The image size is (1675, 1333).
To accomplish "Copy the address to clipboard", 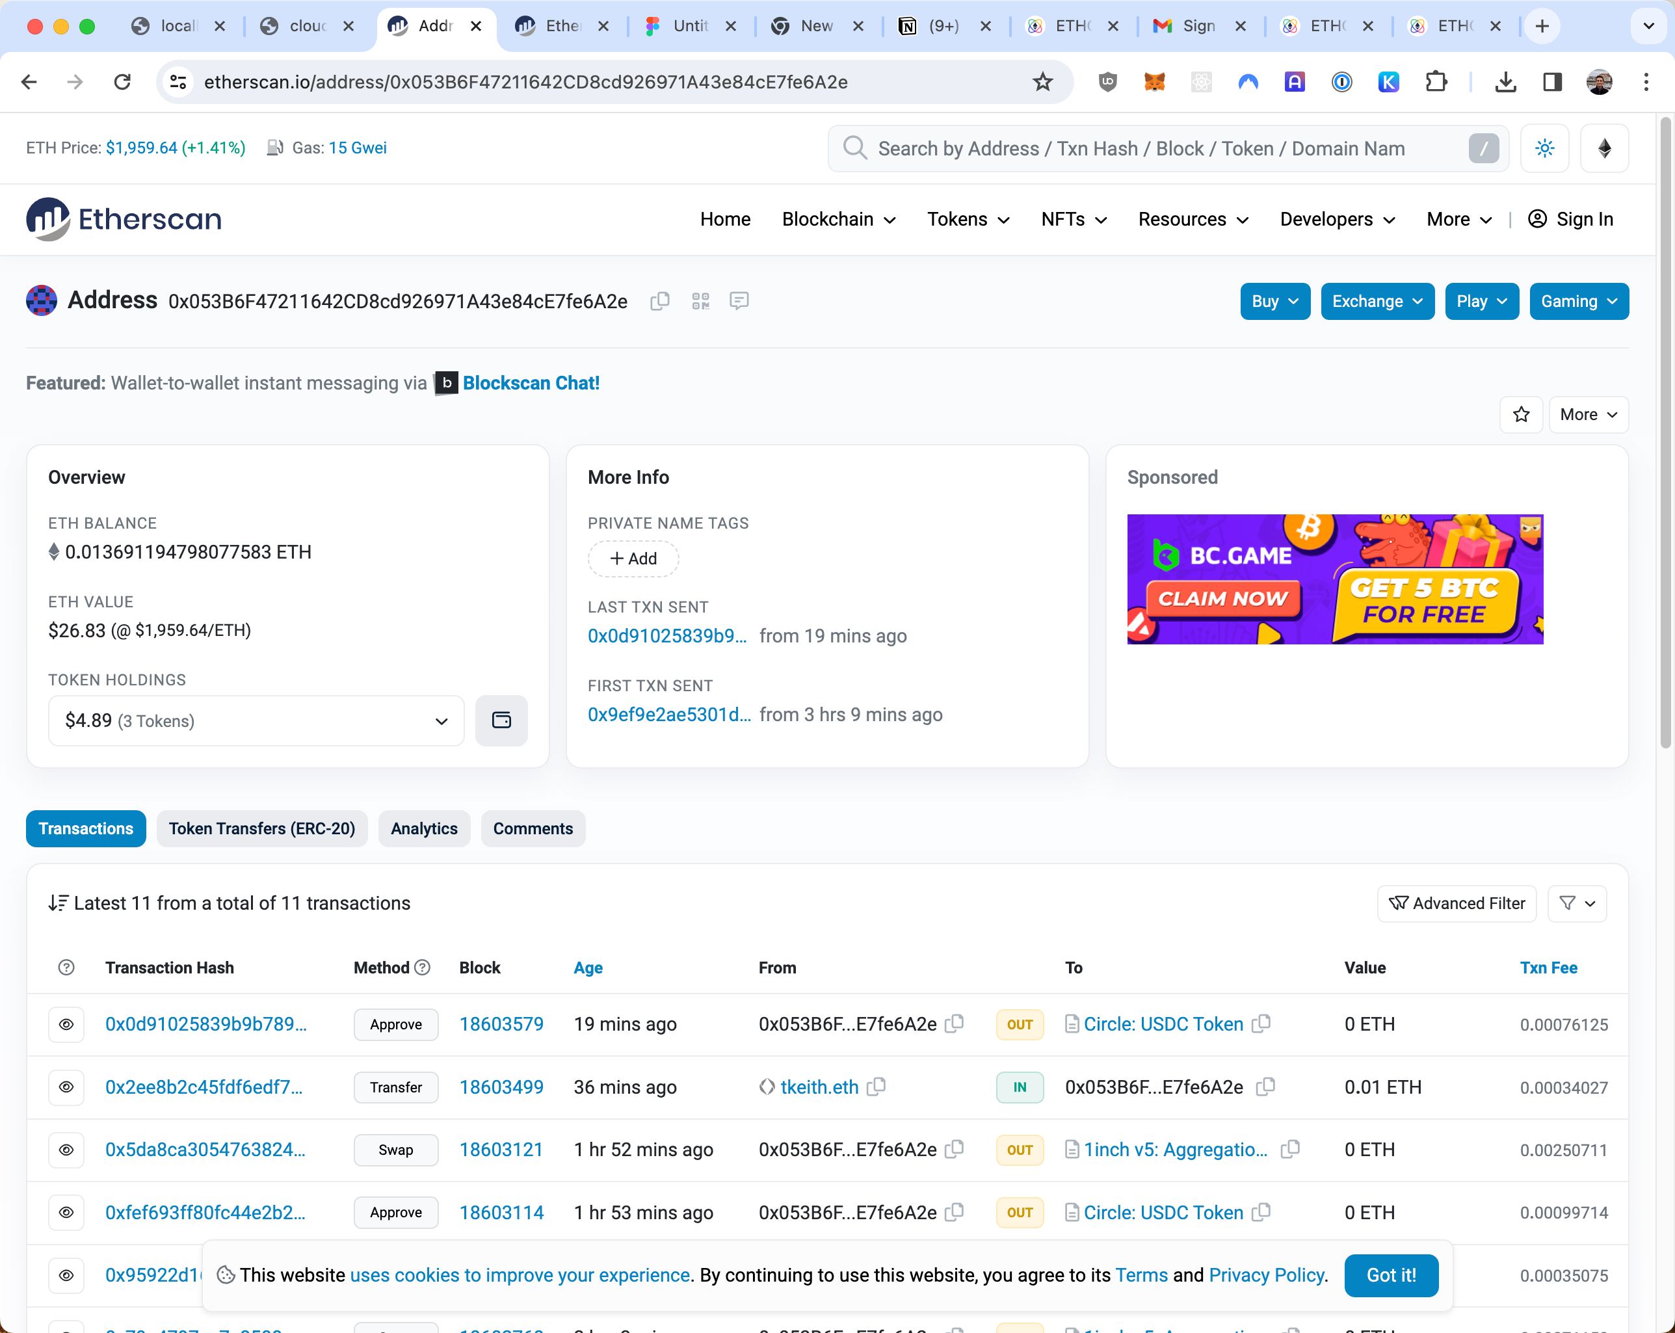I will click(x=659, y=302).
